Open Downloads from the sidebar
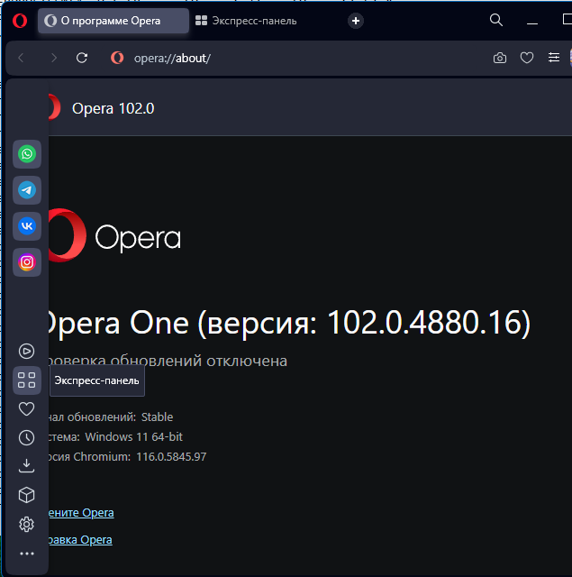The height and width of the screenshot is (577, 572). pos(26,466)
